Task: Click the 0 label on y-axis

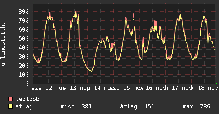Action: 27,84
